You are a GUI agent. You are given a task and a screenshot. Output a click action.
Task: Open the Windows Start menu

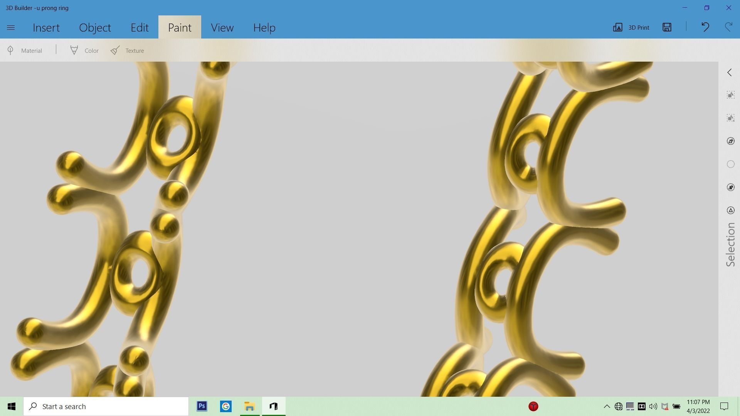[12, 406]
